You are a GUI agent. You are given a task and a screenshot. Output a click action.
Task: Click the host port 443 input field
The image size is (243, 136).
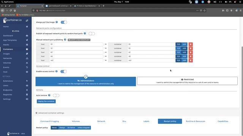(x=76, y=60)
